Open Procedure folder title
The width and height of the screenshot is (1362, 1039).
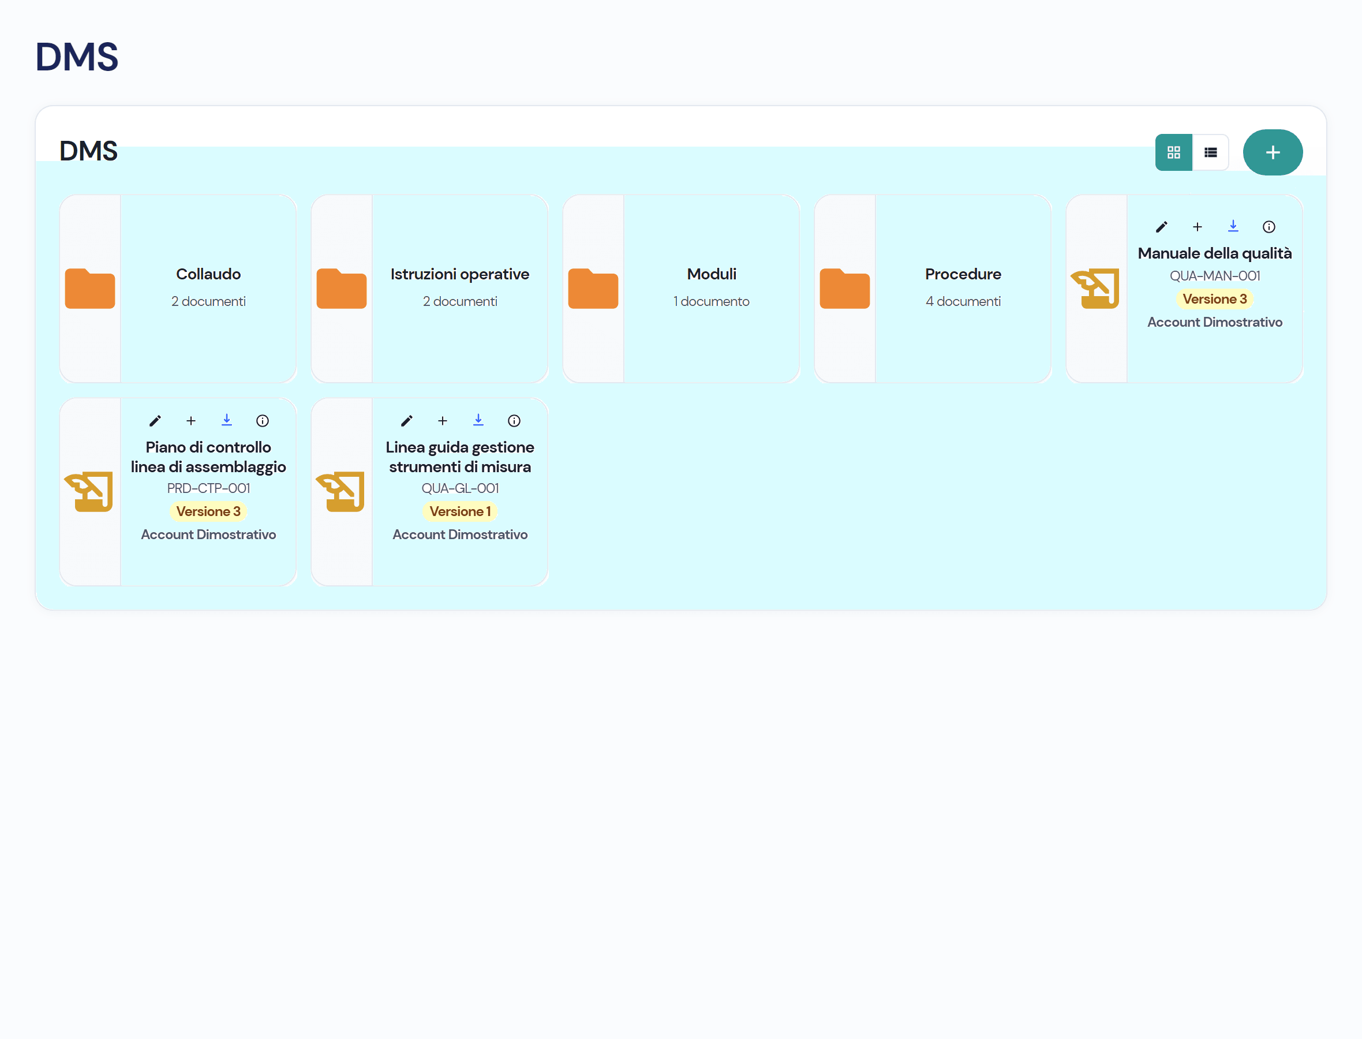coord(963,274)
